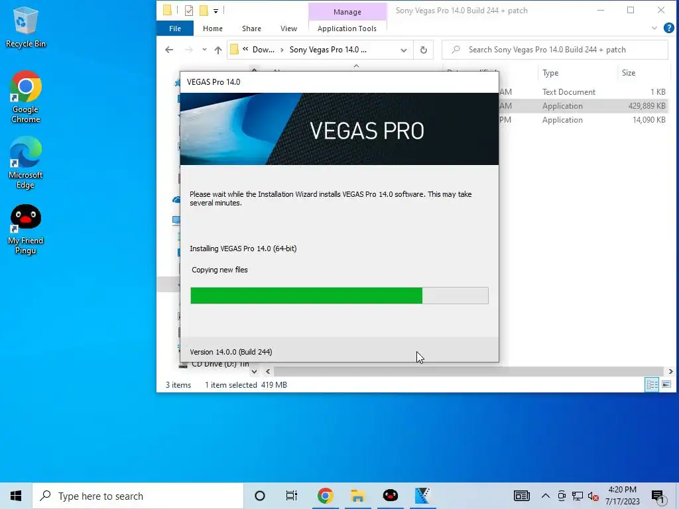
Task: Click Sony Vegas Pro 14.0 breadcrumb segment
Action: click(x=328, y=50)
